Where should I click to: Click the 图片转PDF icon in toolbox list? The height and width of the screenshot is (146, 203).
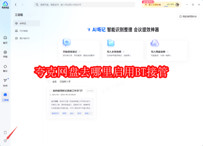click(17, 38)
